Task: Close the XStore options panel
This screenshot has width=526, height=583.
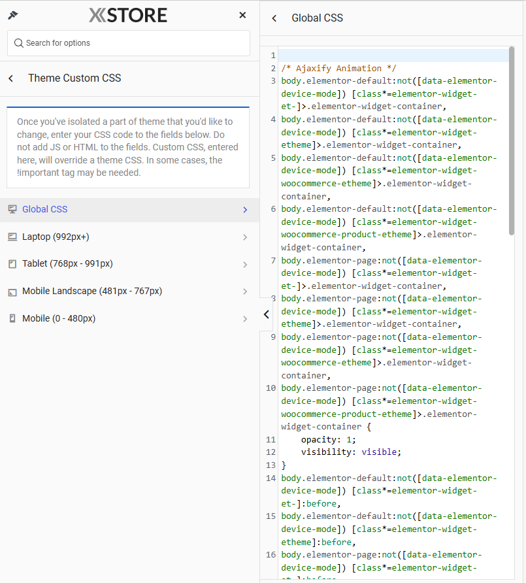Action: pyautogui.click(x=242, y=15)
